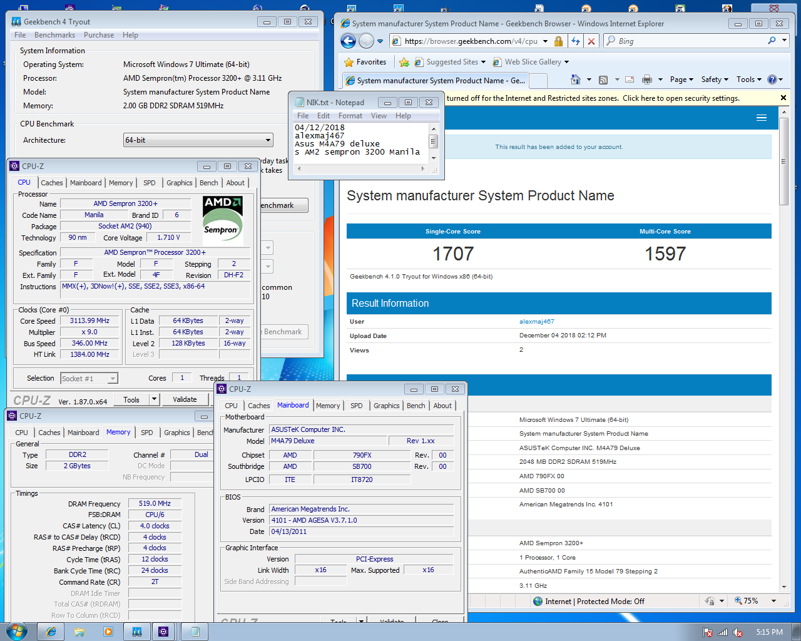Click the Notepad horizontal scroll right arrow
The width and height of the screenshot is (801, 641).
(423, 168)
